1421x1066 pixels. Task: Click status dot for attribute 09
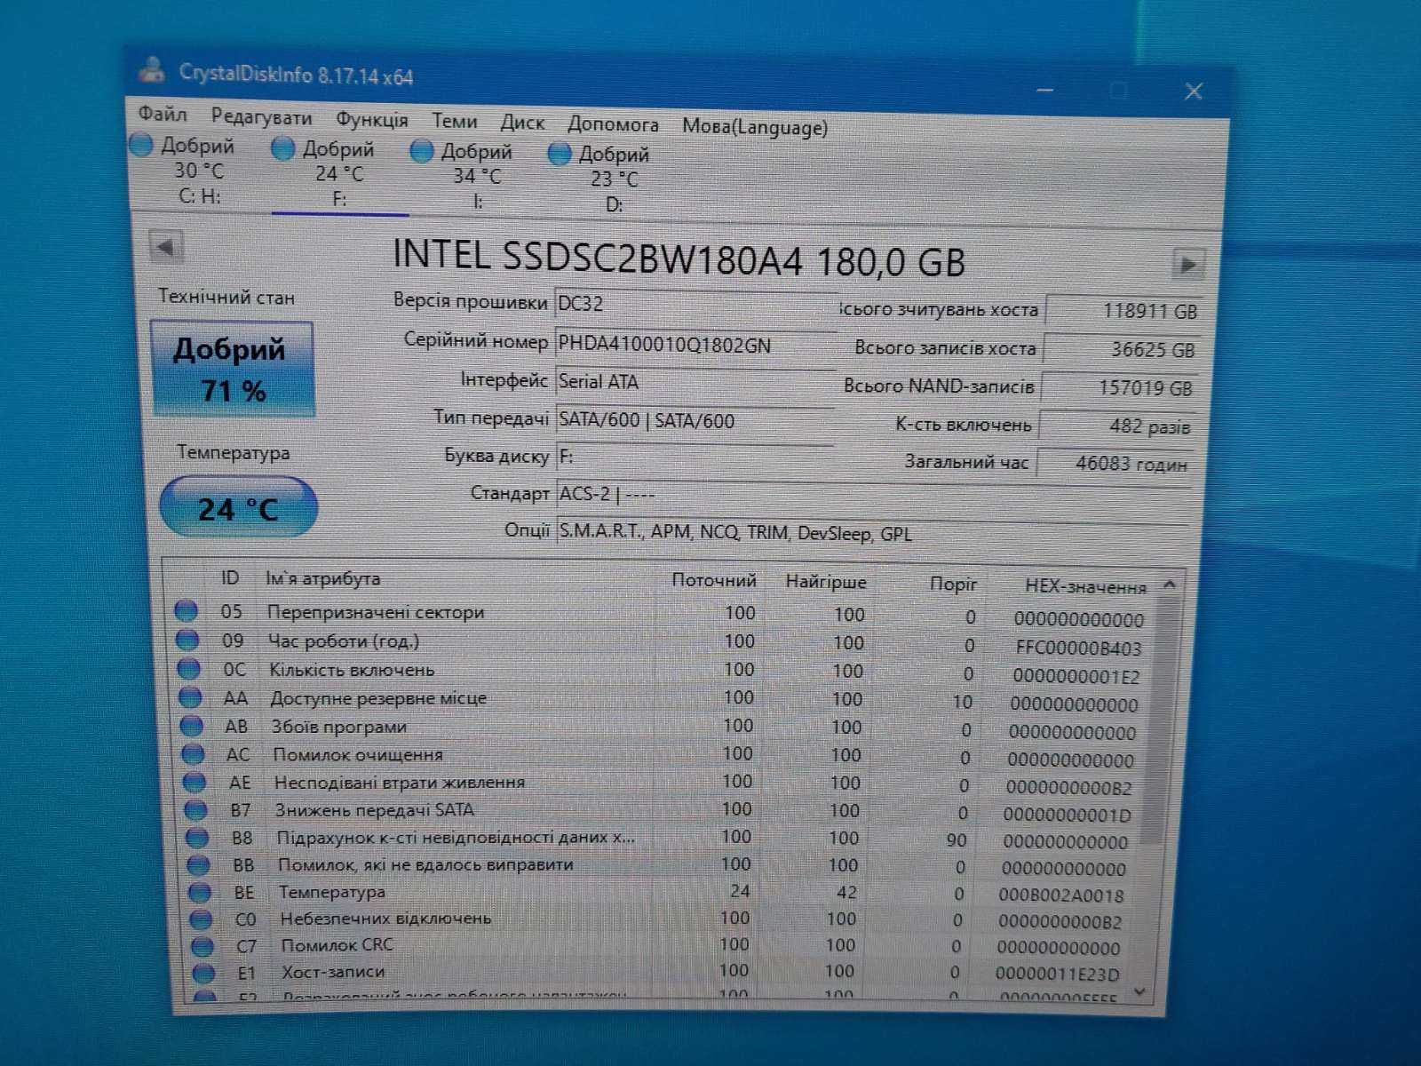187,639
